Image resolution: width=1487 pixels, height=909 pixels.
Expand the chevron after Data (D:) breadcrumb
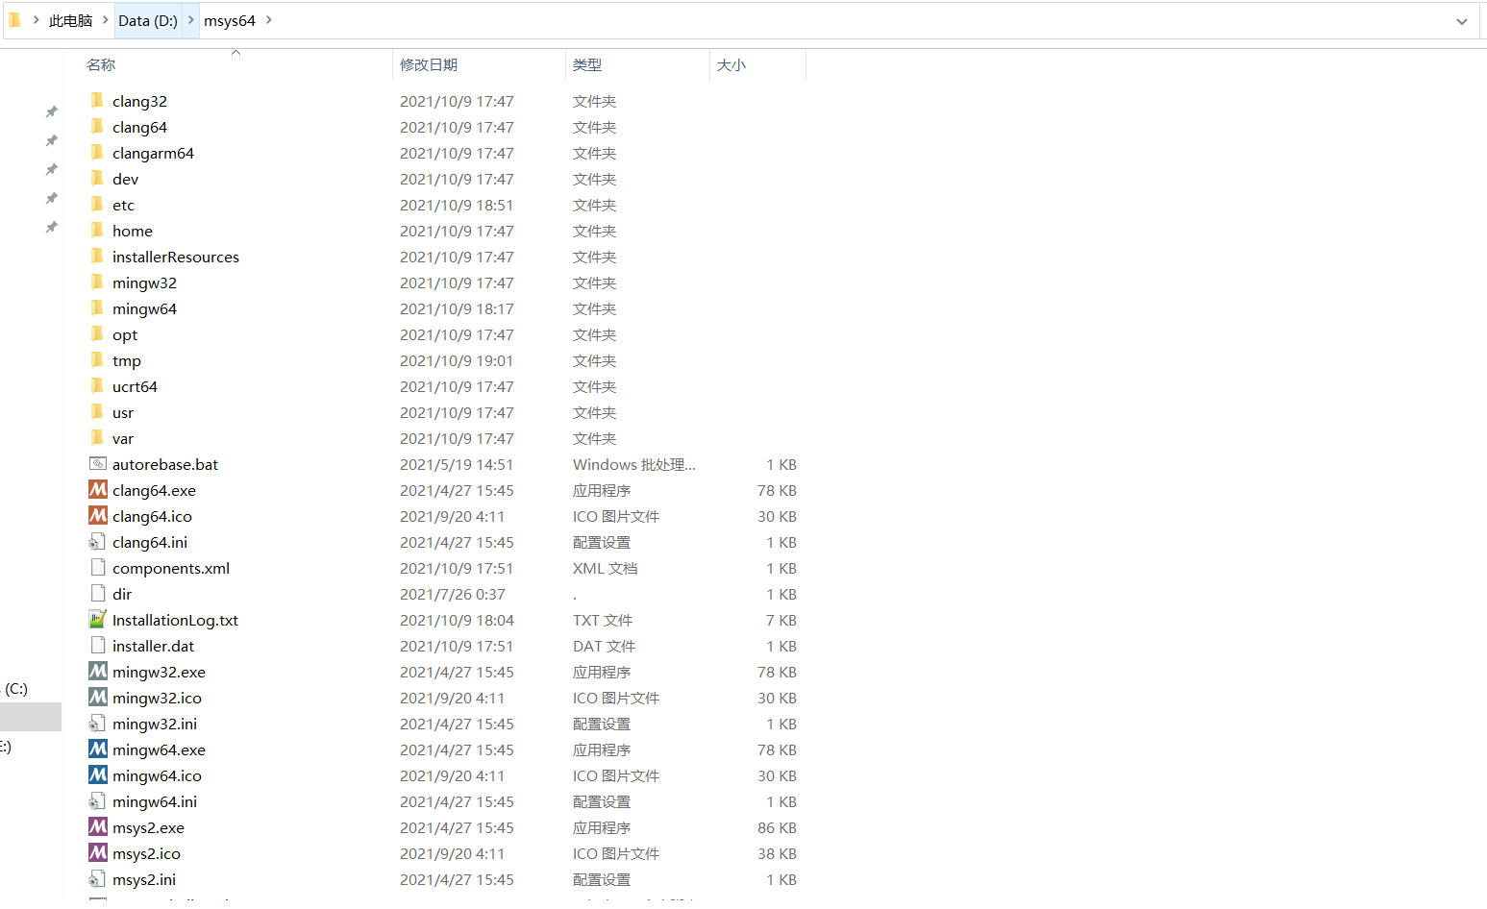(x=190, y=20)
